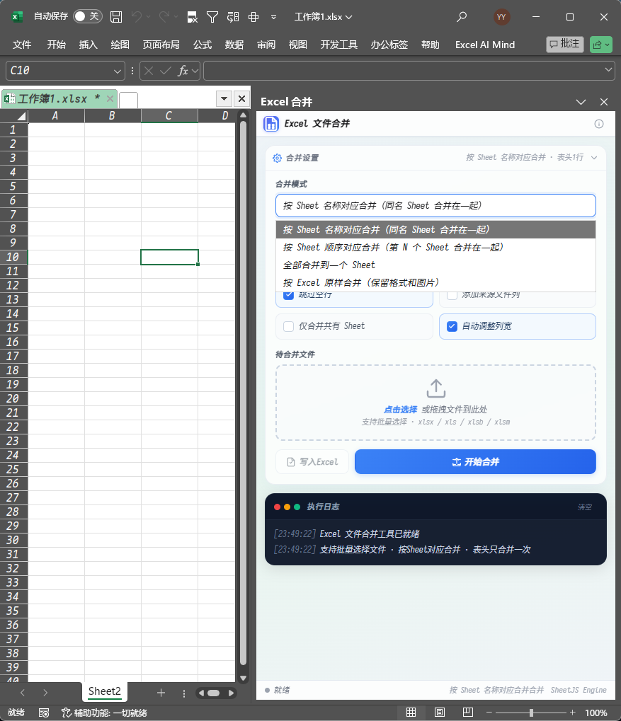Expand the formula bar chevron
Screen dimensions: 621x721
(x=608, y=70)
